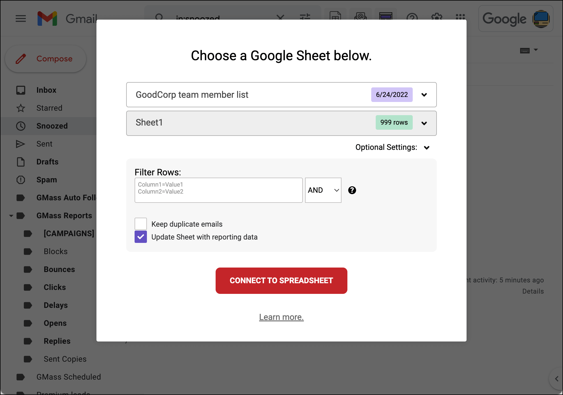Viewport: 563px width, 395px height.
Task: Click the Spam warning icon
Action: pyautogui.click(x=21, y=180)
